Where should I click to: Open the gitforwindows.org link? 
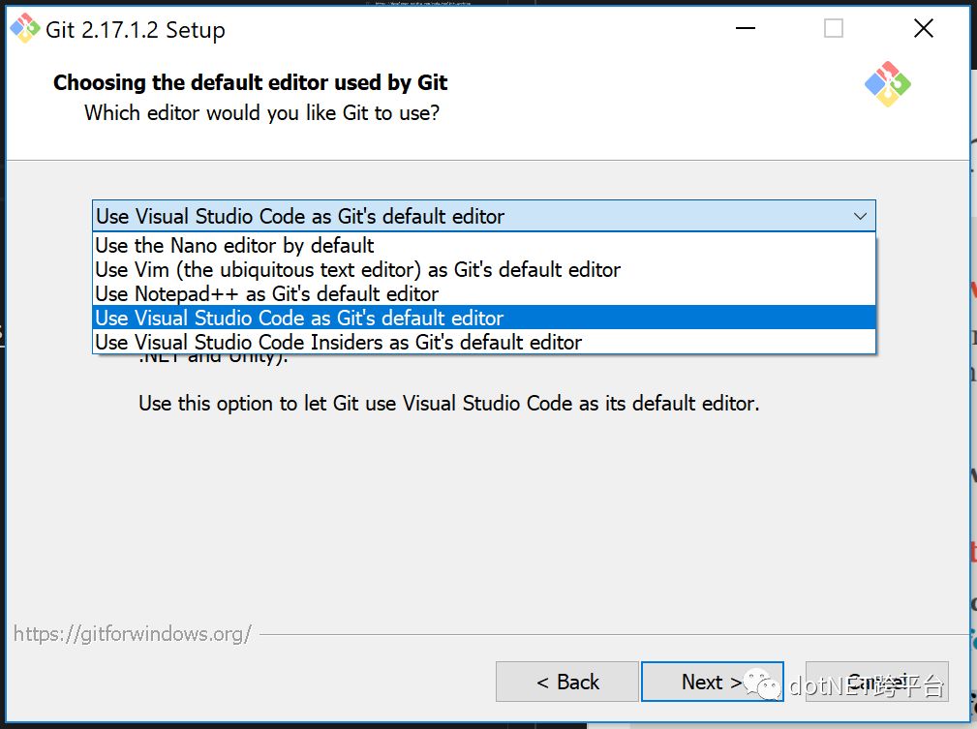(x=133, y=634)
